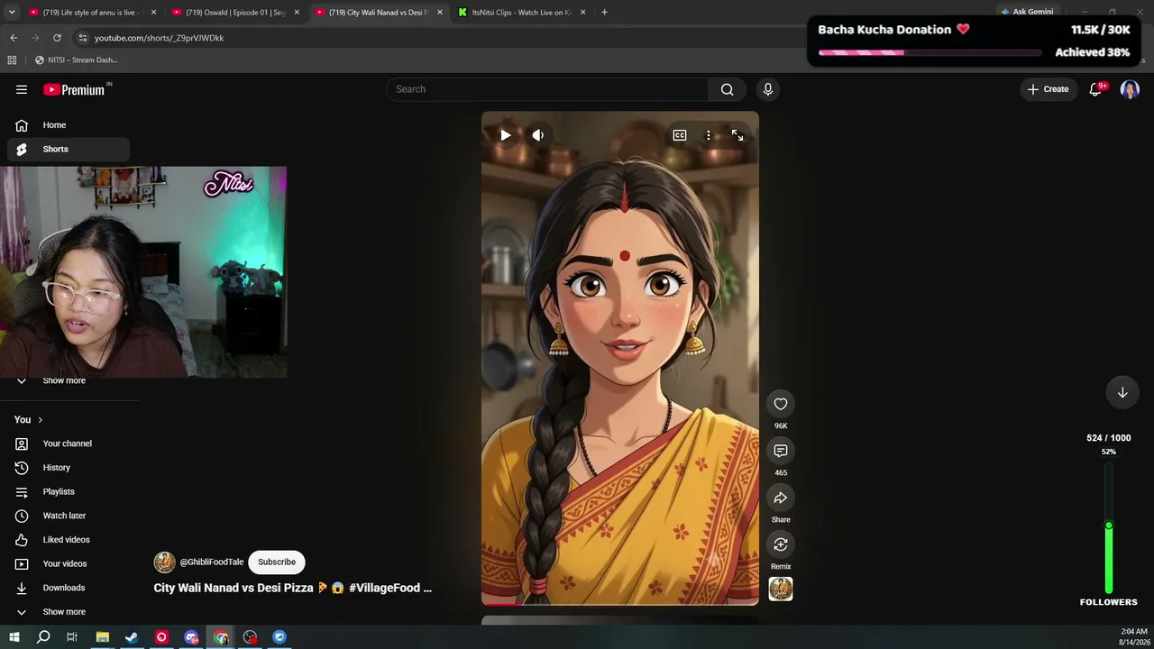Open Windows taskbar search
This screenshot has width=1154, height=649.
43,637
